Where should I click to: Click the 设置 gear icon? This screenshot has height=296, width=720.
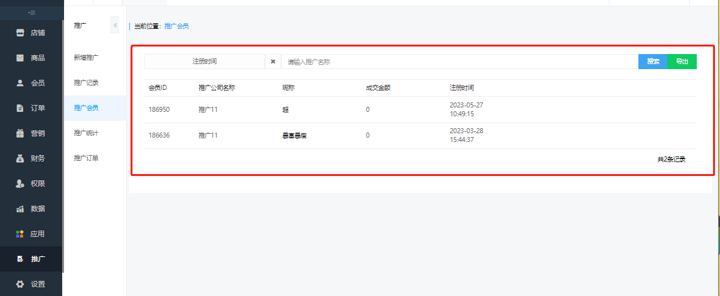click(19, 283)
